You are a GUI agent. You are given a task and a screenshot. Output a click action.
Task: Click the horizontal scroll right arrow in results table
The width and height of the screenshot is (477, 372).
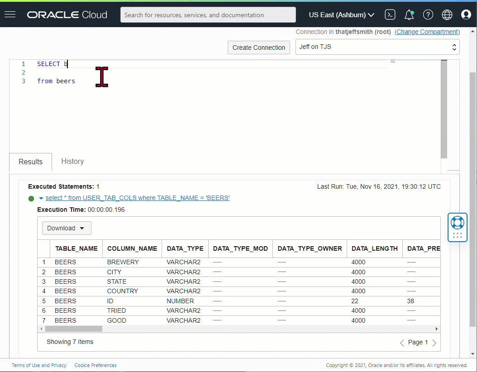pyautogui.click(x=437, y=329)
